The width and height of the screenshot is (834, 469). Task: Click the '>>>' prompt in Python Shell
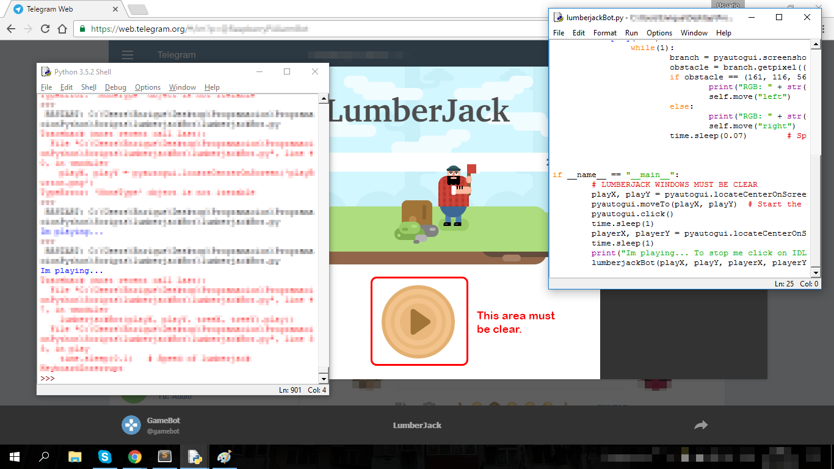pyautogui.click(x=48, y=379)
